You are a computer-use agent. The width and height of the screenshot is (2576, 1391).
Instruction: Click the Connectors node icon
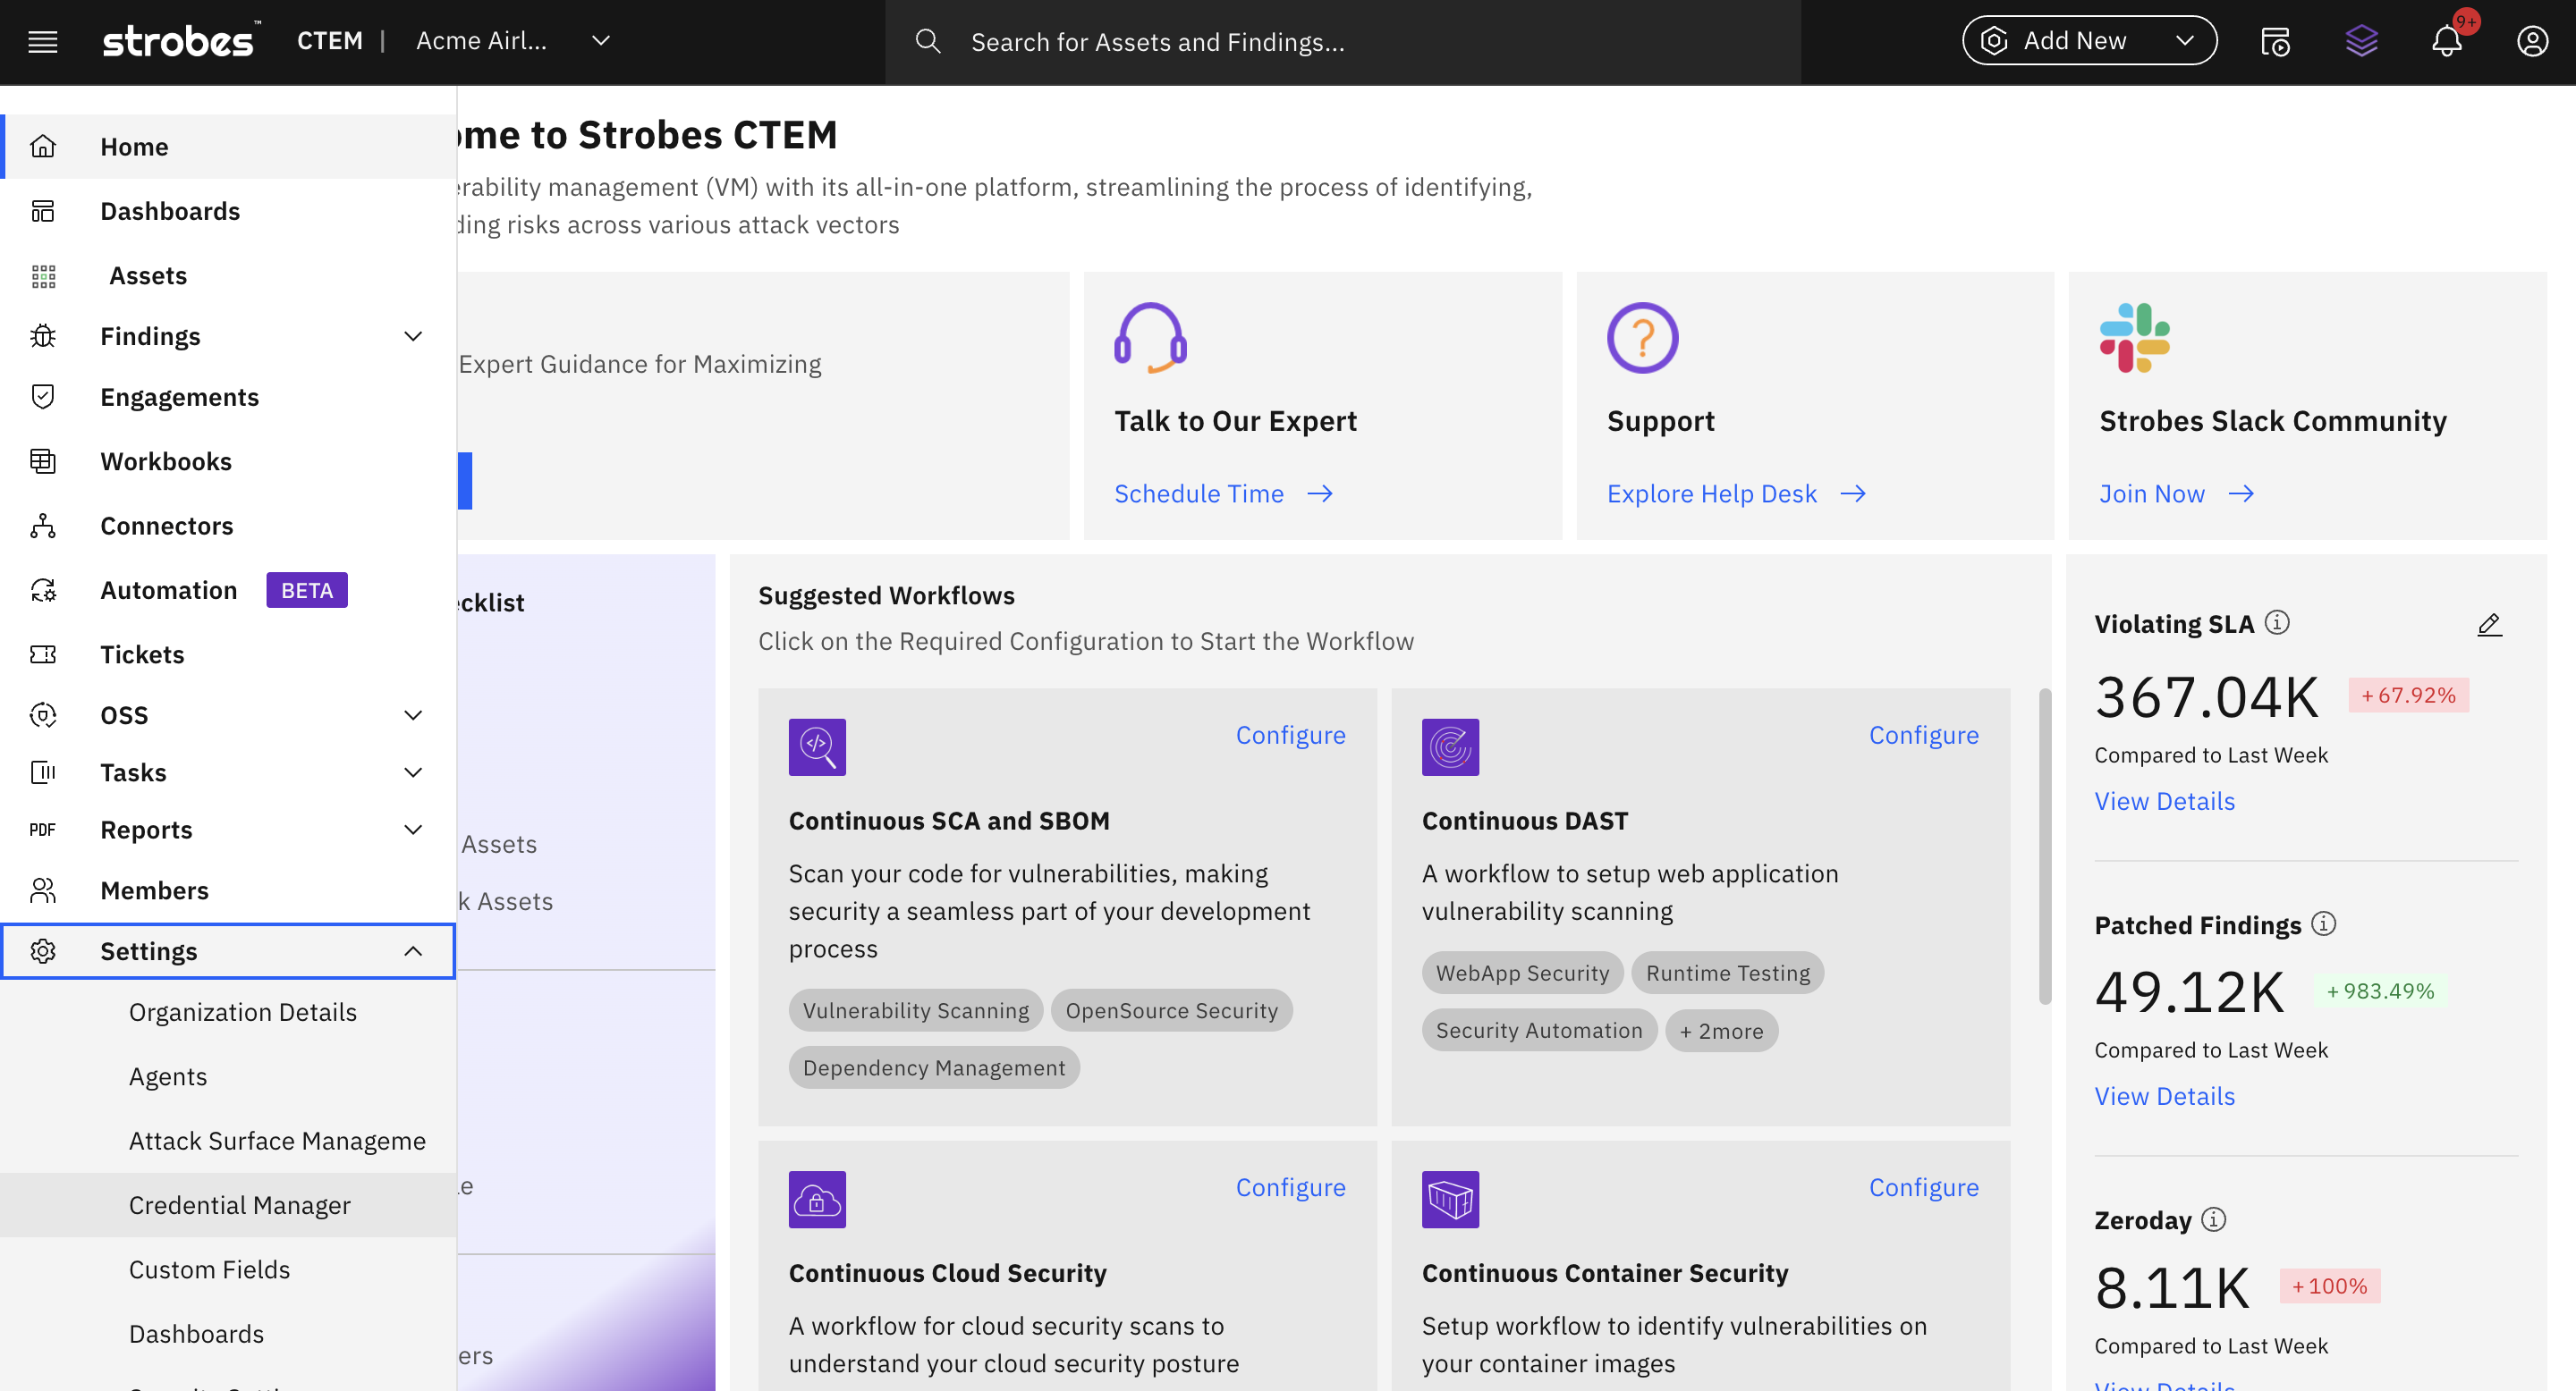tap(43, 526)
